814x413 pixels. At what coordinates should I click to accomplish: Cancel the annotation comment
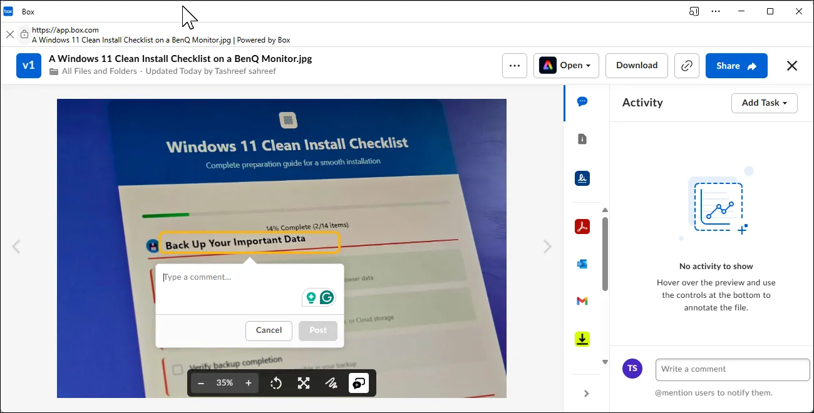tap(269, 330)
